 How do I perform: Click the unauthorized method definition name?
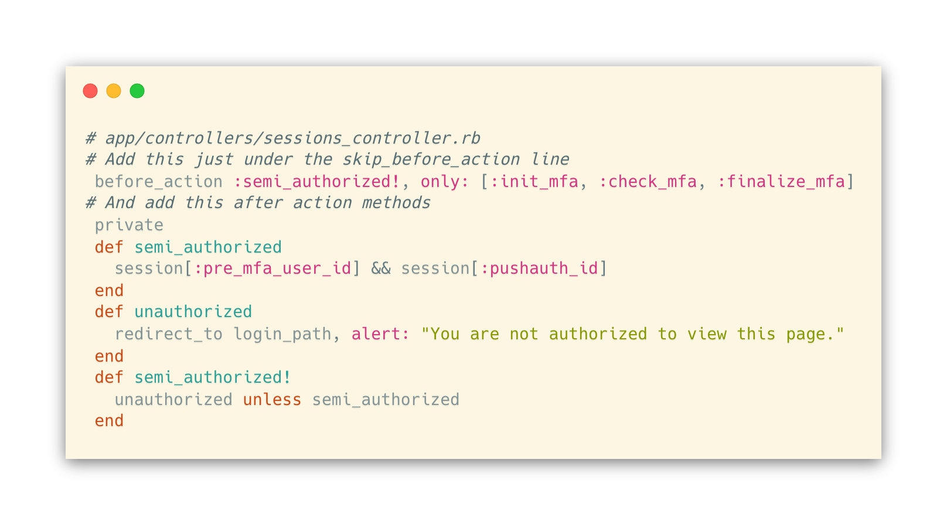193,312
